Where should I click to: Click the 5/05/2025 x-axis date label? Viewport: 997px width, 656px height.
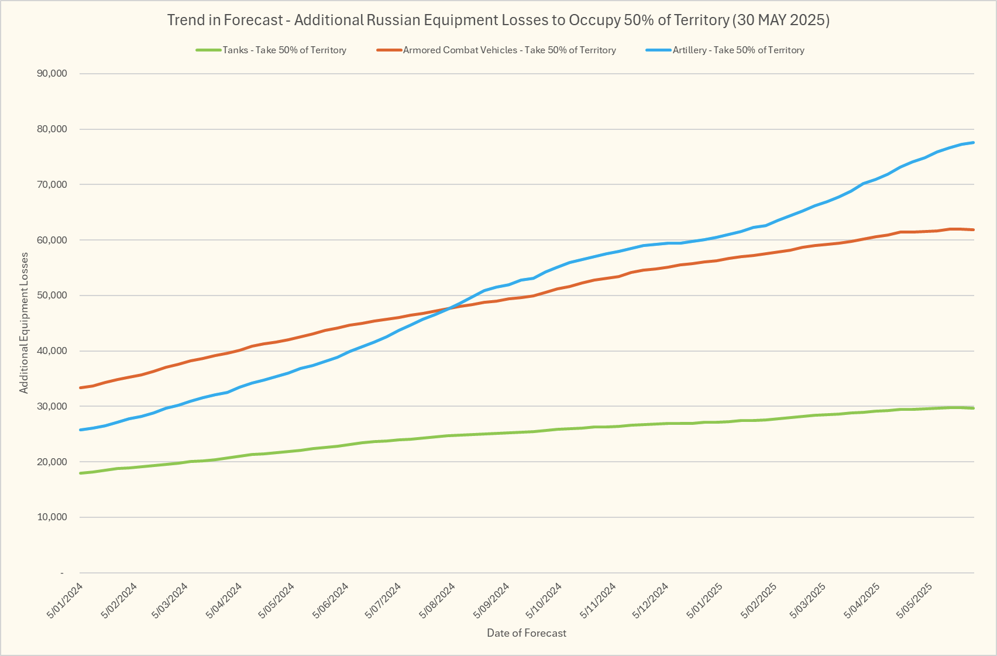click(x=915, y=601)
